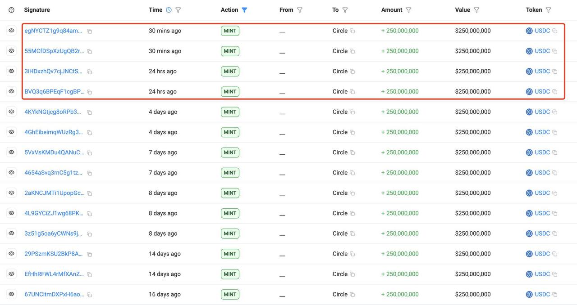
Task: Copy Circle address in first row
Action: 353,31
